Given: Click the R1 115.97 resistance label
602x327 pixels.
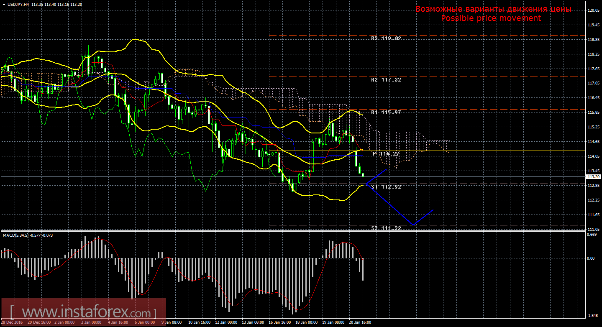Looking at the screenshot, I should click(386, 112).
